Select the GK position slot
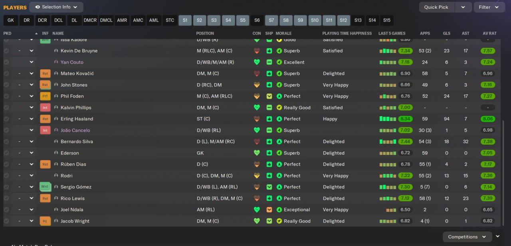The height and width of the screenshot is (246, 511). [11, 20]
